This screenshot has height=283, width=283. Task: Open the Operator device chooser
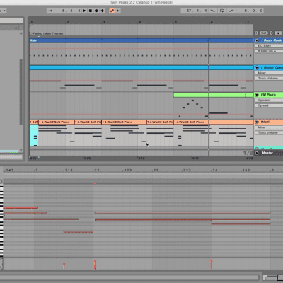(x=269, y=100)
